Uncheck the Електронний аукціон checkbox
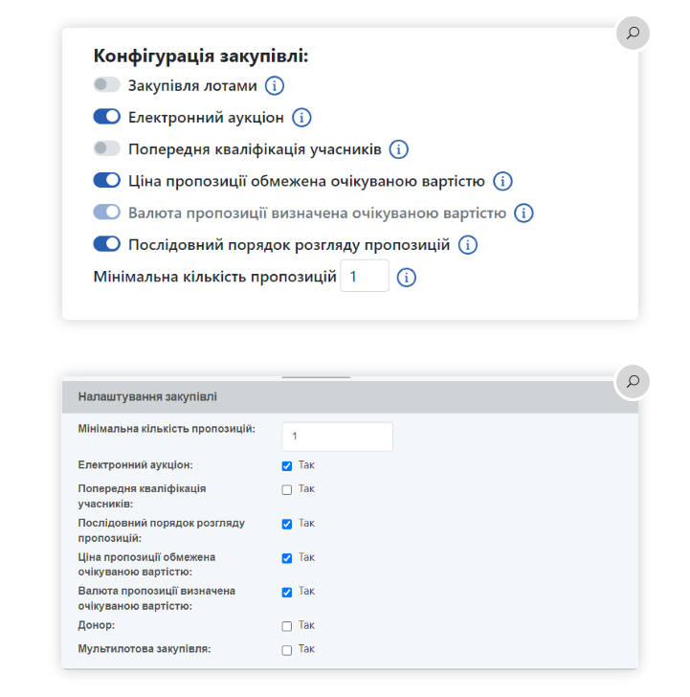This screenshot has height=697, width=690. click(287, 466)
